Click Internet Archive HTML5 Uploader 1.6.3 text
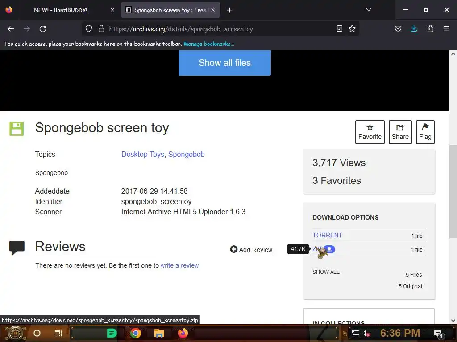Image resolution: width=457 pixels, height=342 pixels. pyautogui.click(x=183, y=212)
